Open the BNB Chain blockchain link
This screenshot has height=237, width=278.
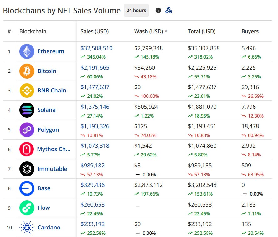tap(52, 91)
